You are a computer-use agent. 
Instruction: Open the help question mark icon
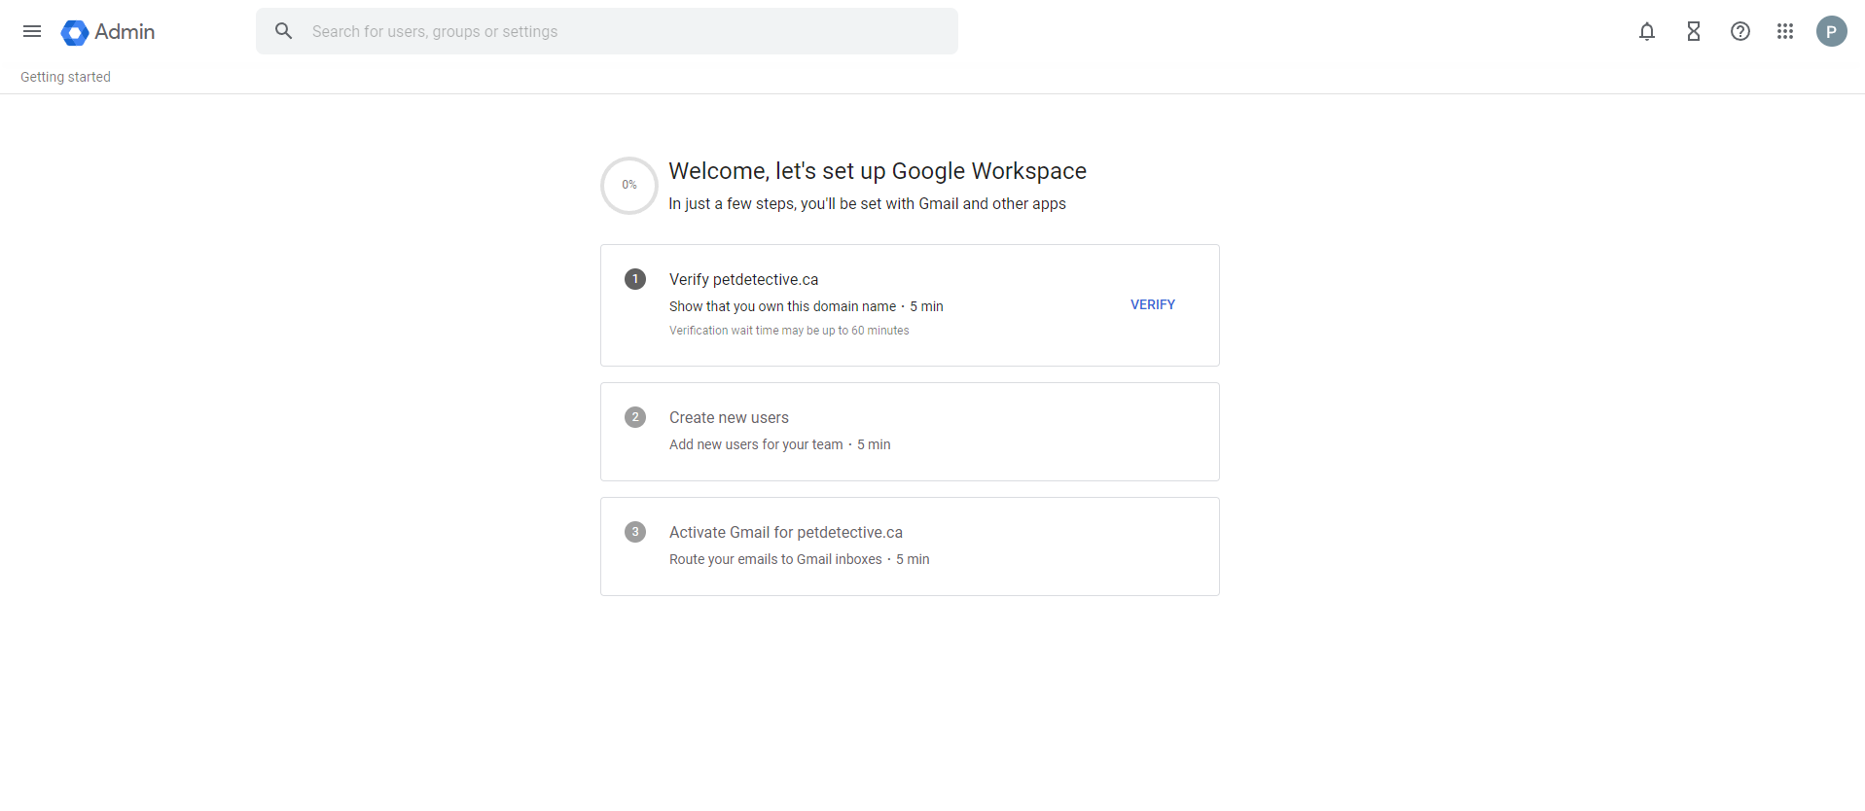tap(1739, 31)
